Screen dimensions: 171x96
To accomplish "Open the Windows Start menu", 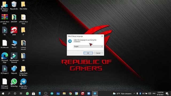I will click(x=3, y=94).
